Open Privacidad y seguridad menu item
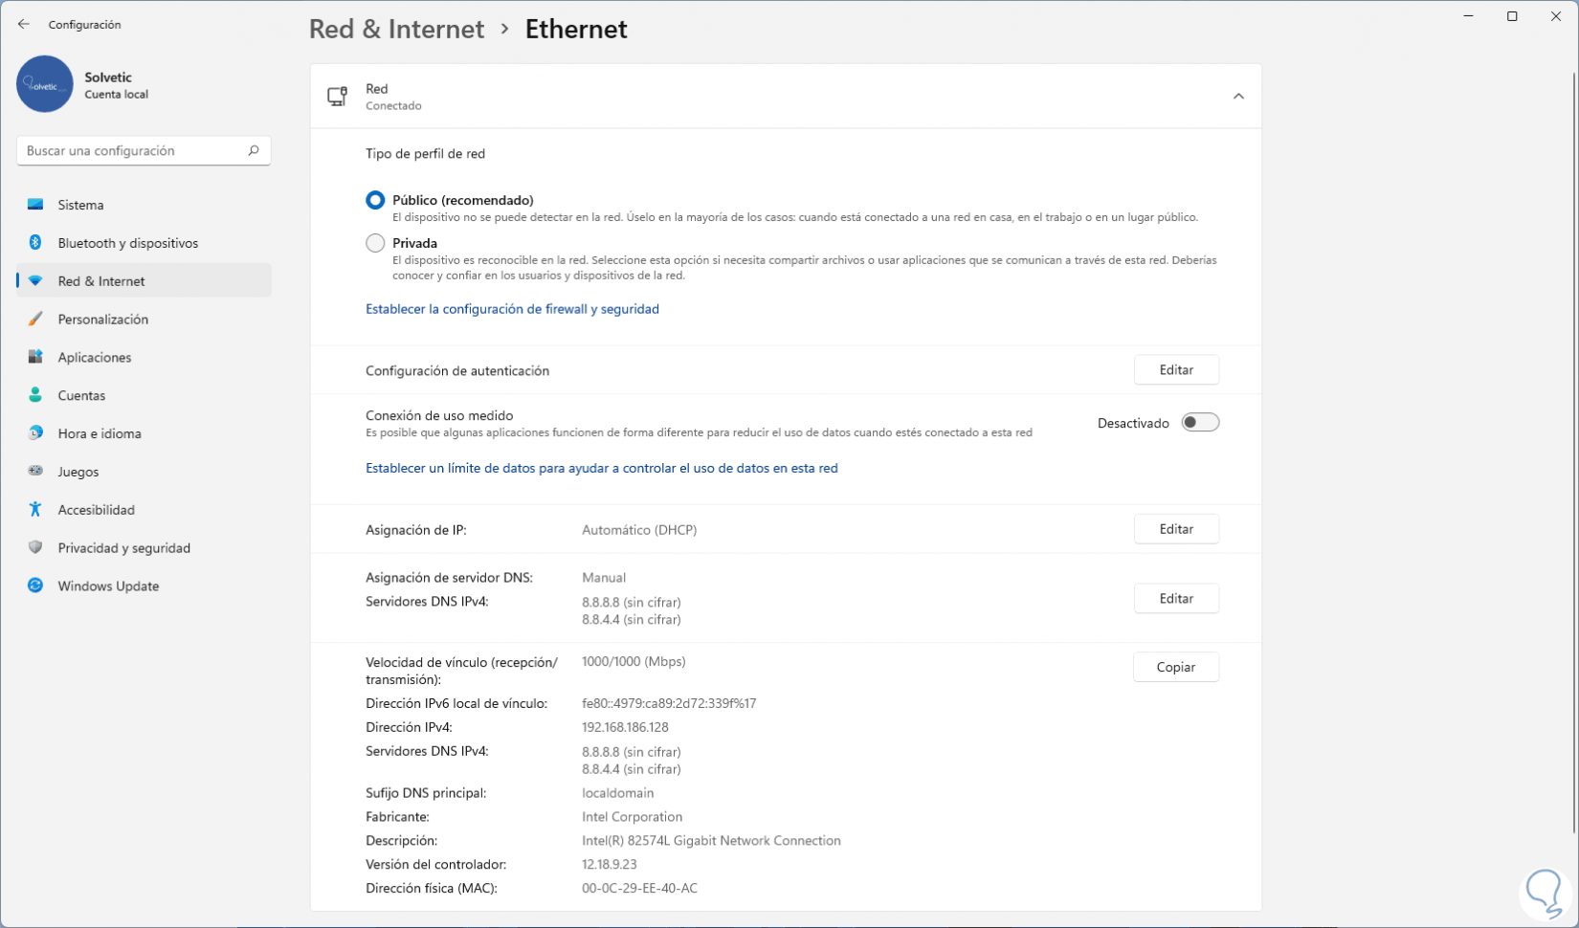Screen dimensions: 1579x928 [123, 548]
